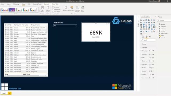Switch to Mobile layout
171x96 pixels.
pyautogui.click(x=48, y=9)
